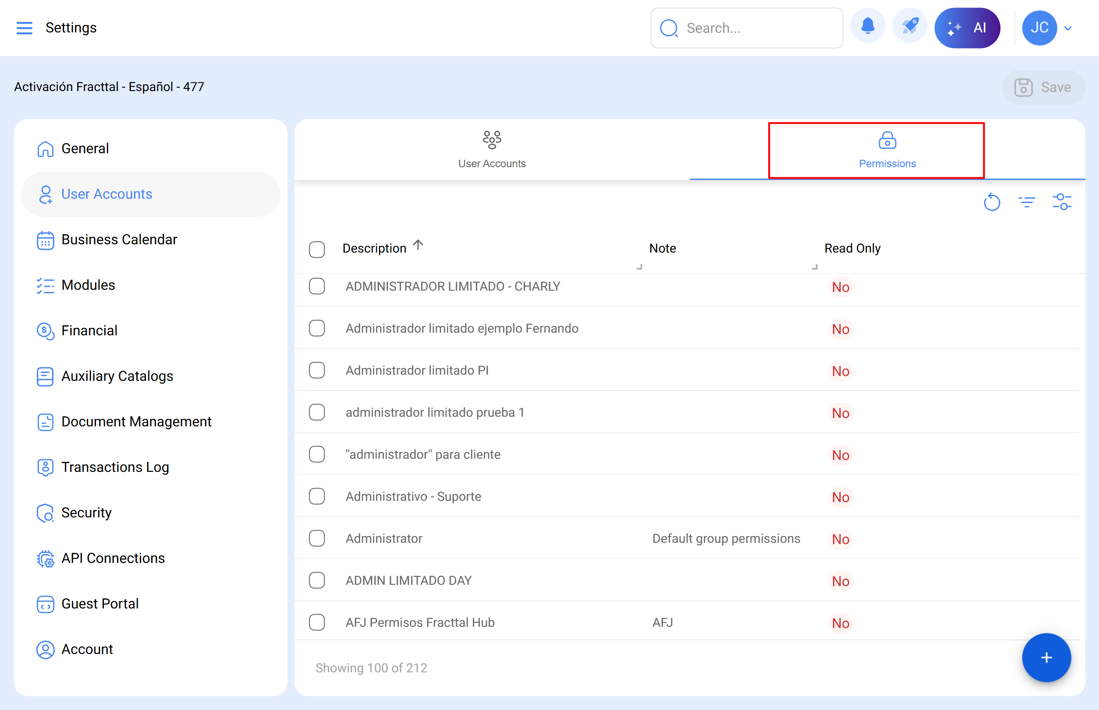The height and width of the screenshot is (710, 1099).
Task: Click the Read Only column header
Action: 852,248
